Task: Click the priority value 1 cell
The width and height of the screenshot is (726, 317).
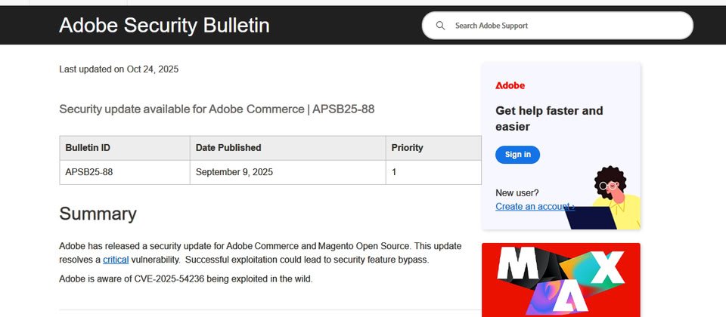Action: click(394, 172)
